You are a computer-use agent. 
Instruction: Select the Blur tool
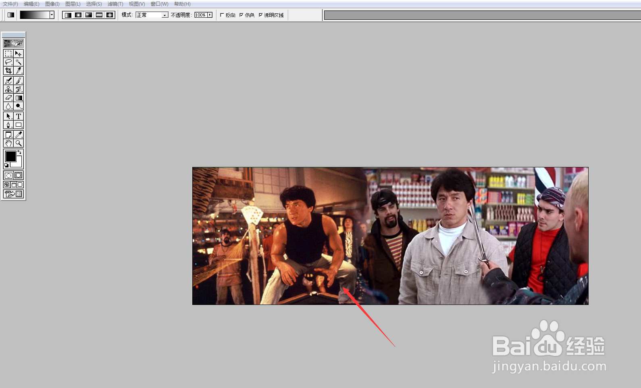tap(8, 106)
